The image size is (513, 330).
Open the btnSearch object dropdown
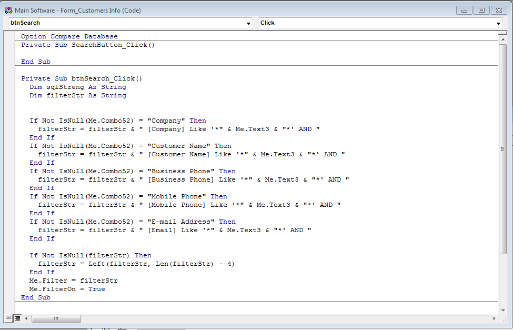tap(248, 23)
